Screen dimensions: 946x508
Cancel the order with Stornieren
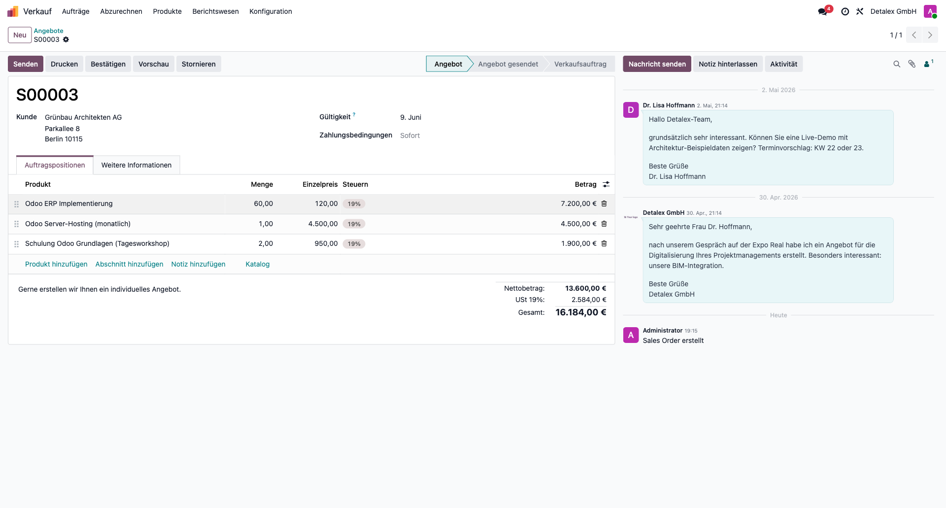tap(199, 64)
